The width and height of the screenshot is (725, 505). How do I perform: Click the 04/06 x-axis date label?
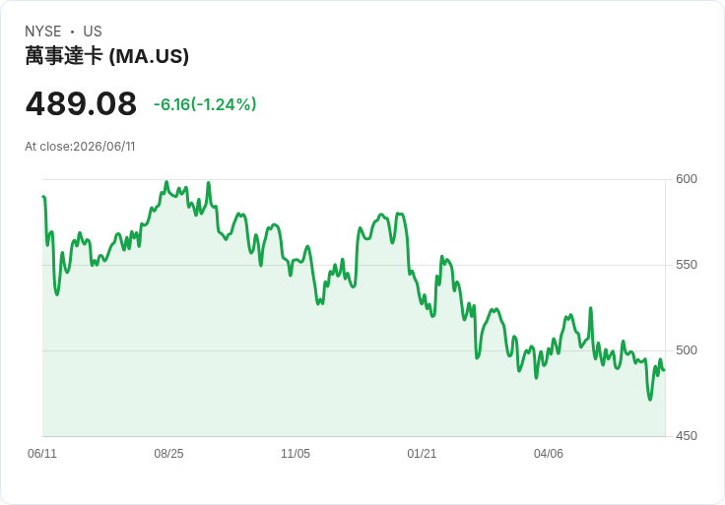(x=549, y=453)
